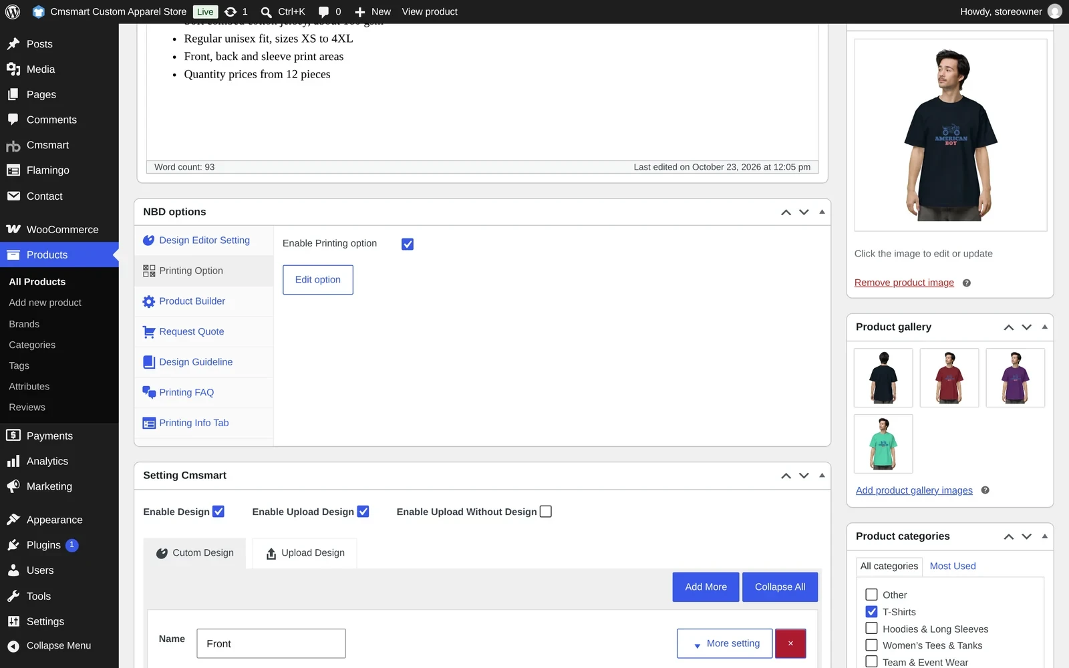Click help icon beside Add product gallery images

coord(985,490)
